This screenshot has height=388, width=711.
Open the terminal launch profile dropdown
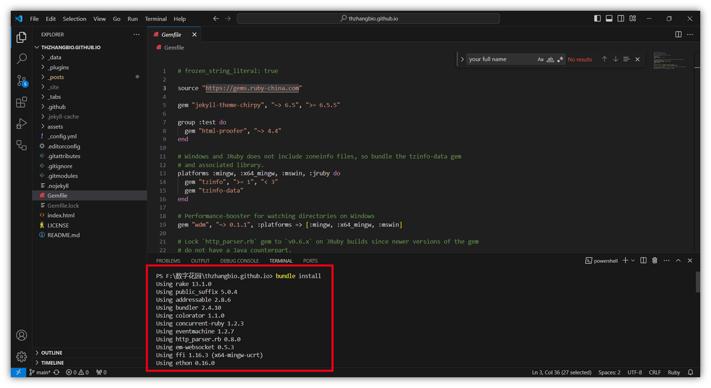[x=633, y=260]
